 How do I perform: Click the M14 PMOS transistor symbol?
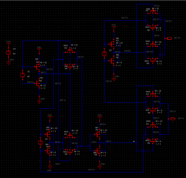click(x=153, y=12)
